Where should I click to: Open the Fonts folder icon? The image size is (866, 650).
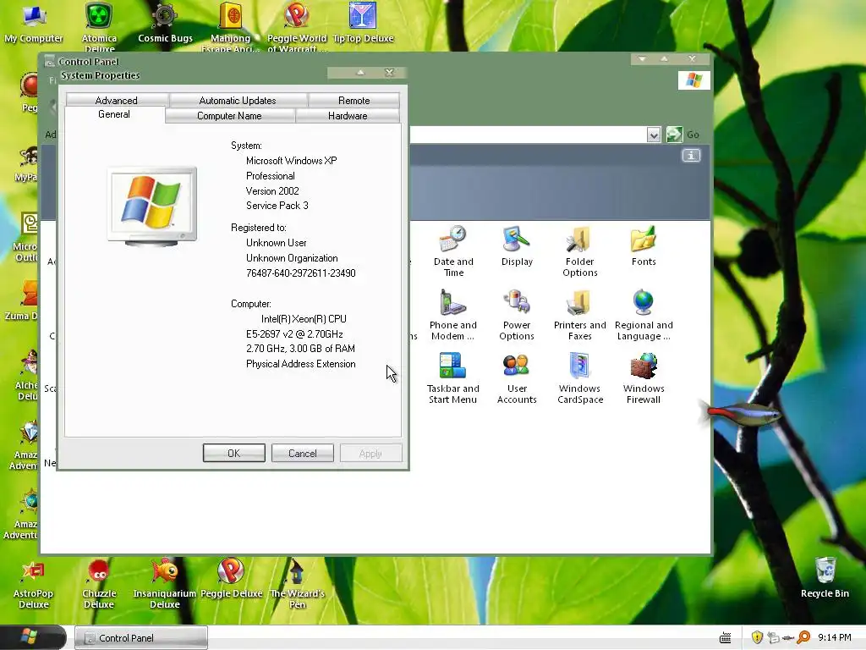[644, 246]
